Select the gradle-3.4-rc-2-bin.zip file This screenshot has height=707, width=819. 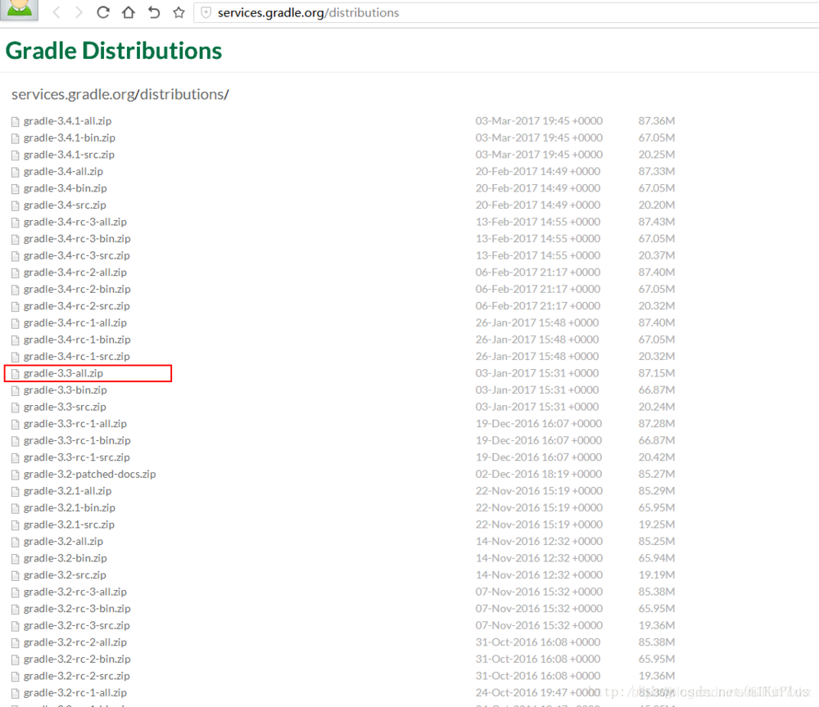point(77,289)
